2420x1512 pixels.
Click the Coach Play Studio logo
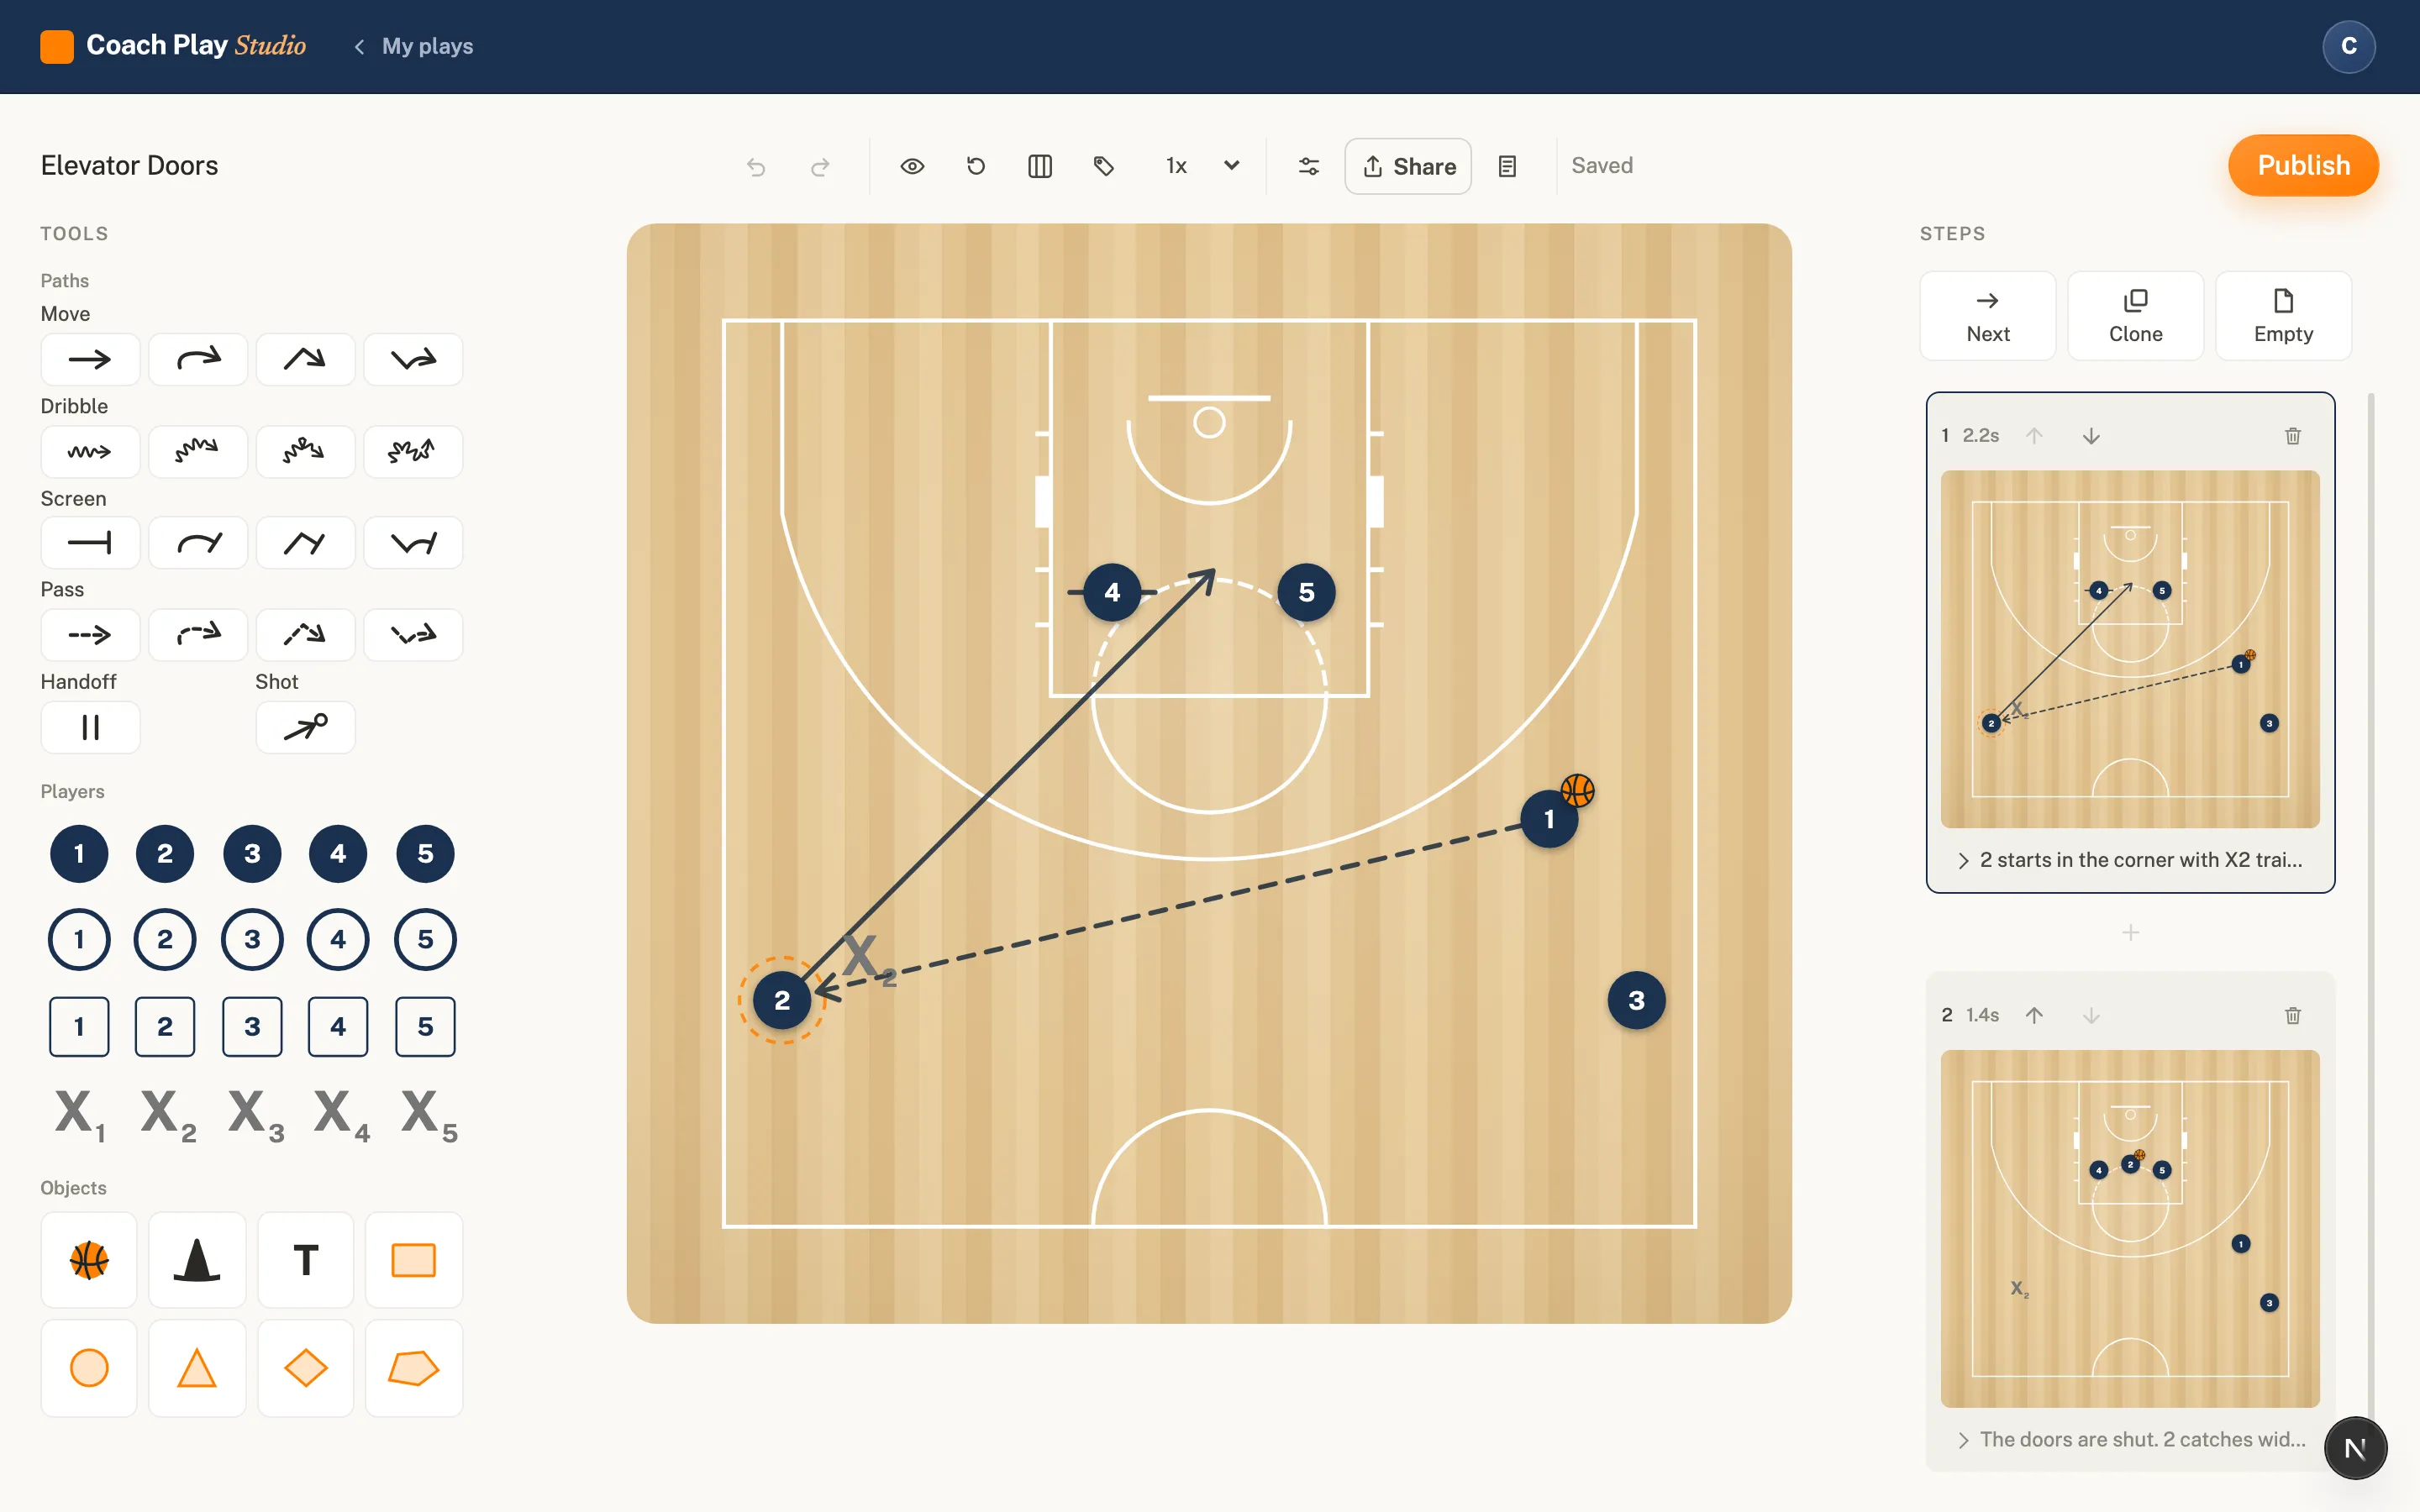click(173, 46)
